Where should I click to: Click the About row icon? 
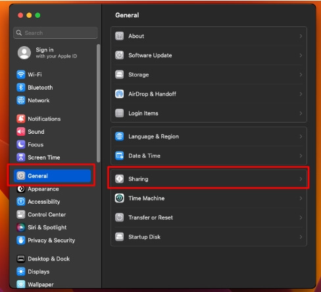coord(120,36)
